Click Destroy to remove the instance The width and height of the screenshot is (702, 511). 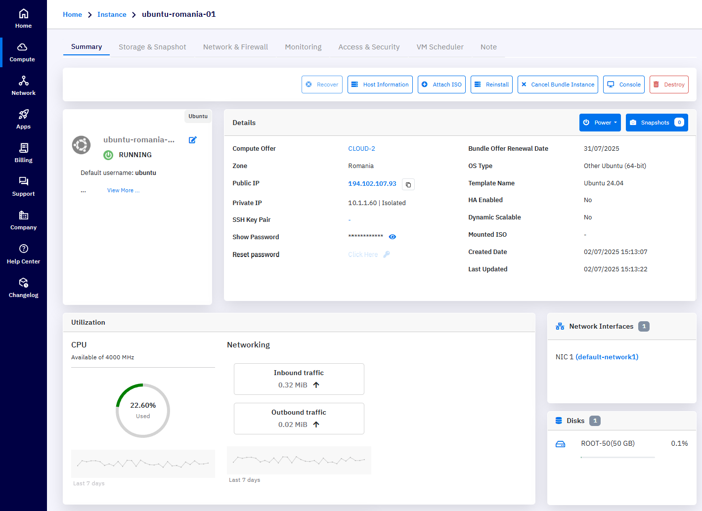coord(669,85)
